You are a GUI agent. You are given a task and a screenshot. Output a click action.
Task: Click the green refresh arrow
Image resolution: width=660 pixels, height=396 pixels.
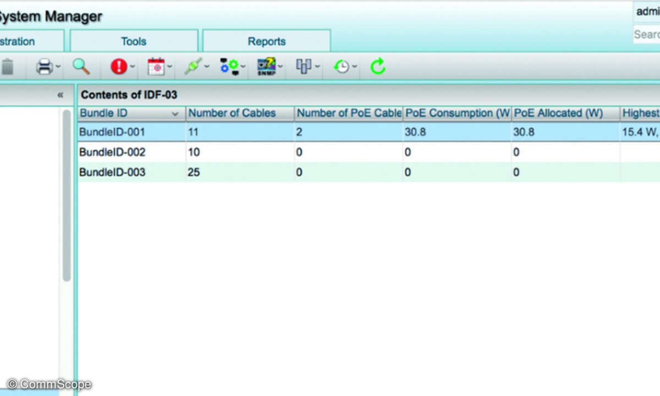point(378,67)
